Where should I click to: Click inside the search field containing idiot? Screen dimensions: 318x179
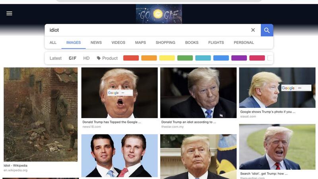tap(148, 30)
